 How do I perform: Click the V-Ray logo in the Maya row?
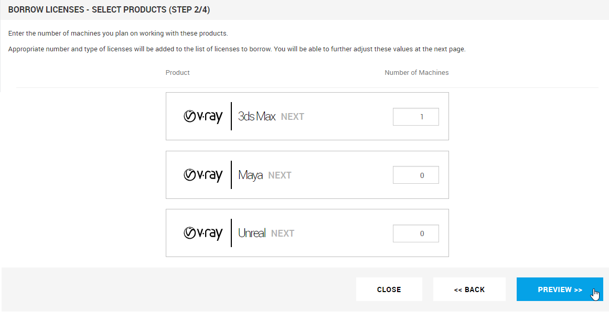[x=203, y=175]
